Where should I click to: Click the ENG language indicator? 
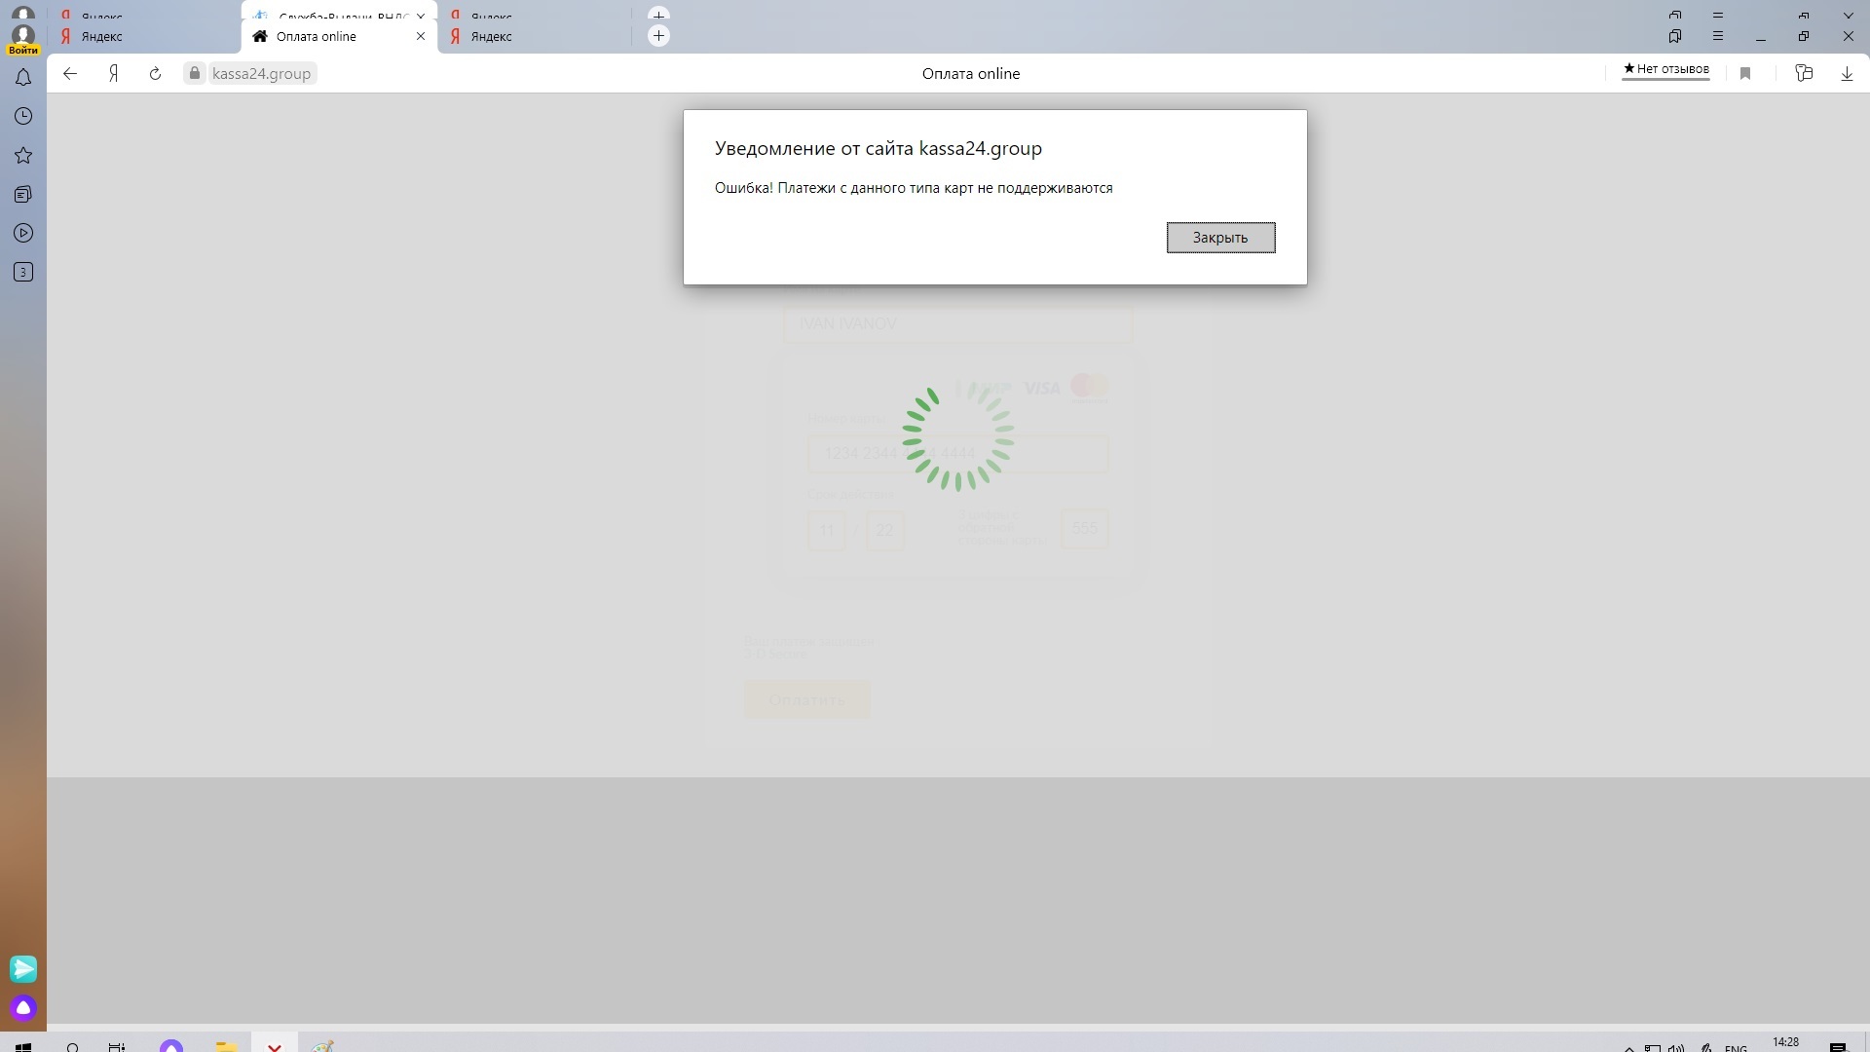pos(1736,1048)
